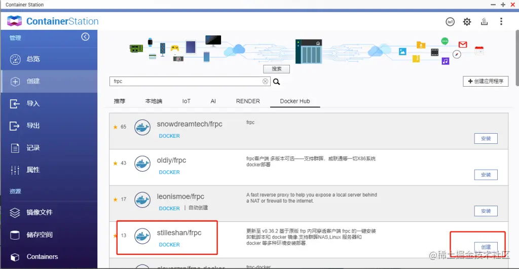The width and height of the screenshot is (519, 269).
Task: Collapse the sidebar with the arrow icon
Action: pos(85,36)
